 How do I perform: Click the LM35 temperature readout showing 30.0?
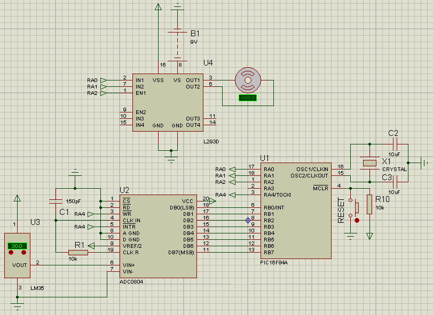pyautogui.click(x=17, y=245)
